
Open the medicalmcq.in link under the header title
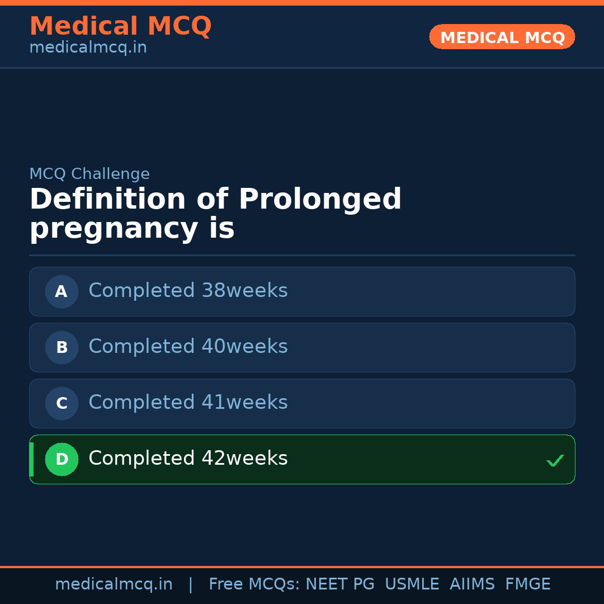(x=88, y=48)
